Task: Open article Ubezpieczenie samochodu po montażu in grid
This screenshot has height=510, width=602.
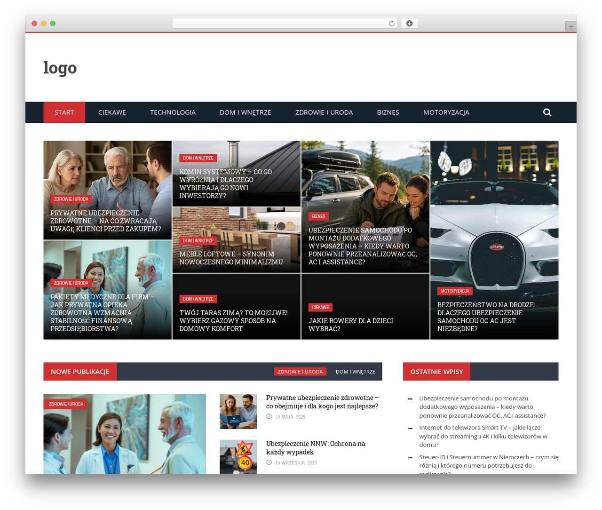Action: point(363,246)
